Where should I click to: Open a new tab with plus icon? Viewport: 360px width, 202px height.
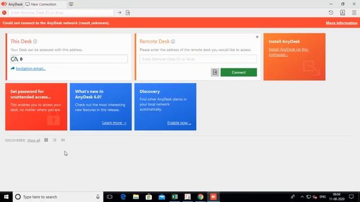click(x=71, y=4)
